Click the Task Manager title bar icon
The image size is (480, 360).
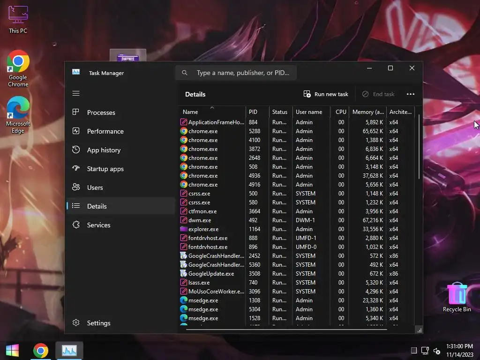click(76, 72)
